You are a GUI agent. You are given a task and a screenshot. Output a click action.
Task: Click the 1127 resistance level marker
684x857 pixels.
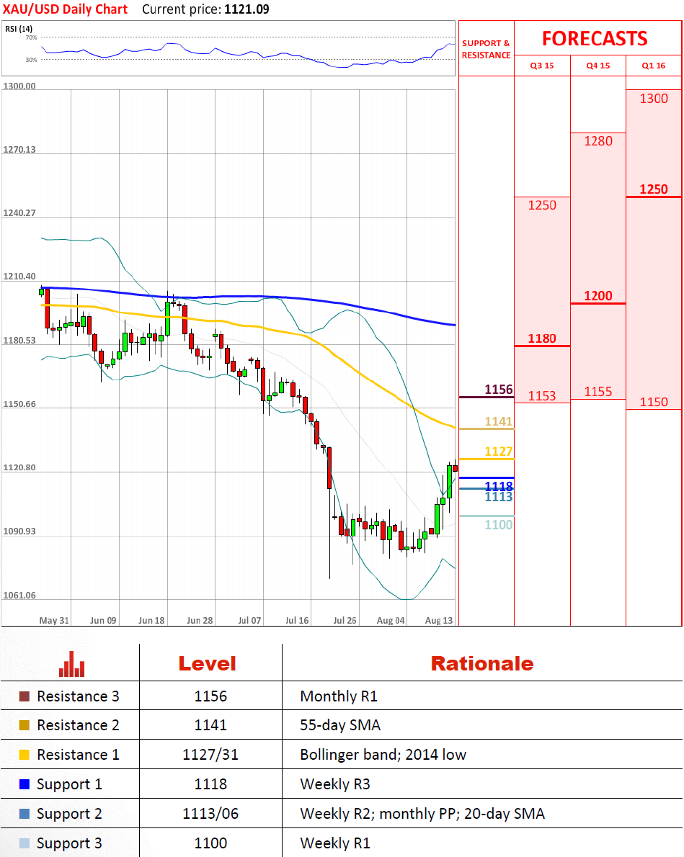pos(499,452)
